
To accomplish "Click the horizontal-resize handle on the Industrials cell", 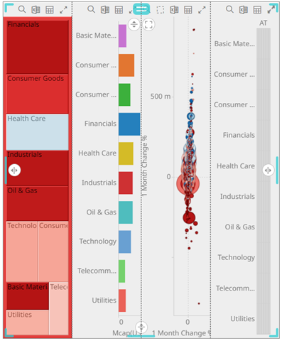I will [x=14, y=170].
